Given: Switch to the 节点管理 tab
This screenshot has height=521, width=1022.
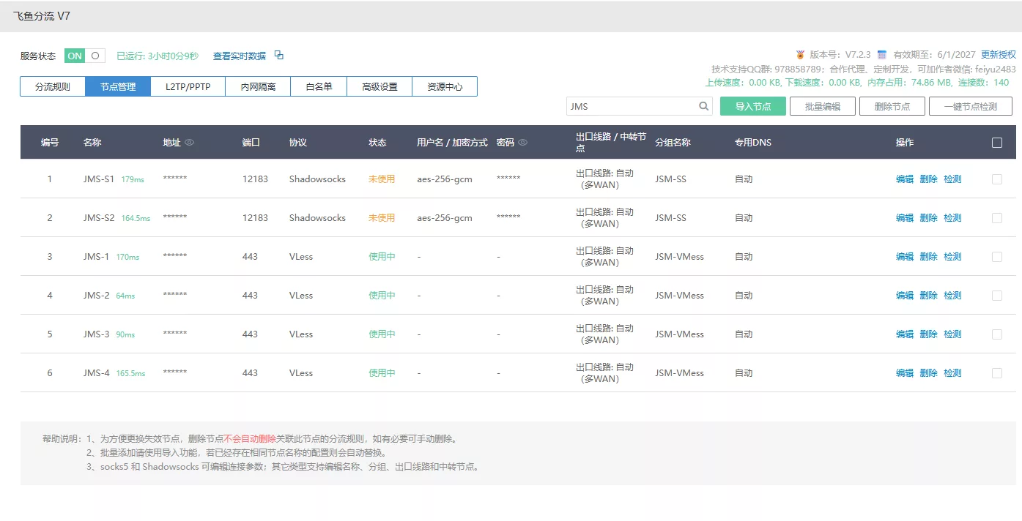Looking at the screenshot, I should 118,86.
